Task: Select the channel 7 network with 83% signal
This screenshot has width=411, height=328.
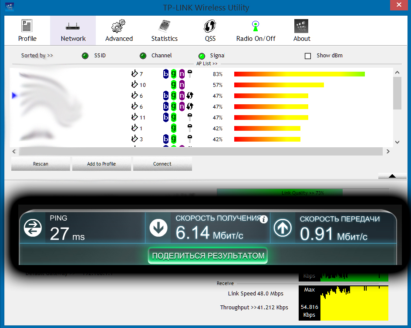Action: 201,74
